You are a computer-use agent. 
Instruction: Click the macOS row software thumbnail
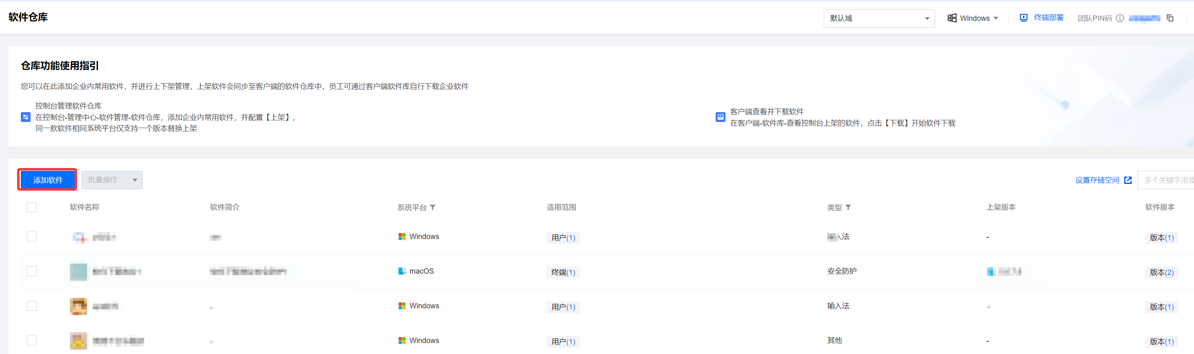click(78, 272)
